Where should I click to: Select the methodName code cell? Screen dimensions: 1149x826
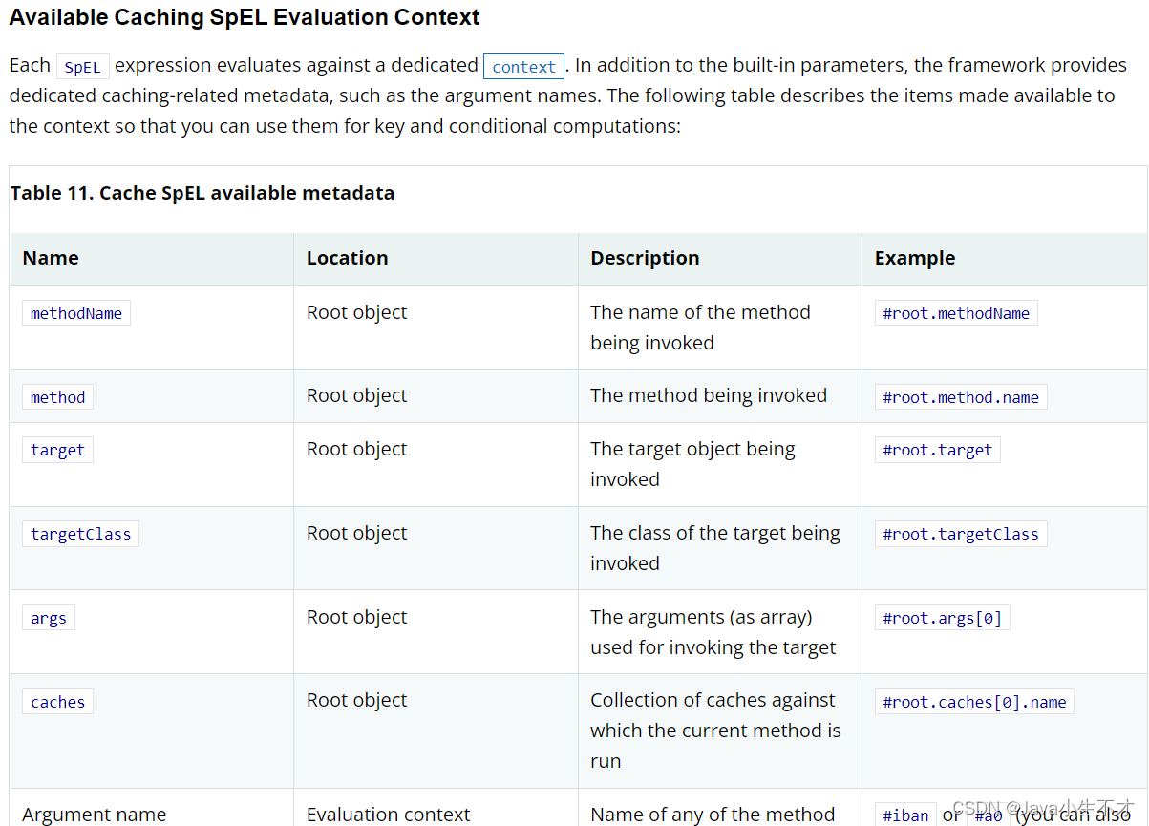[76, 313]
